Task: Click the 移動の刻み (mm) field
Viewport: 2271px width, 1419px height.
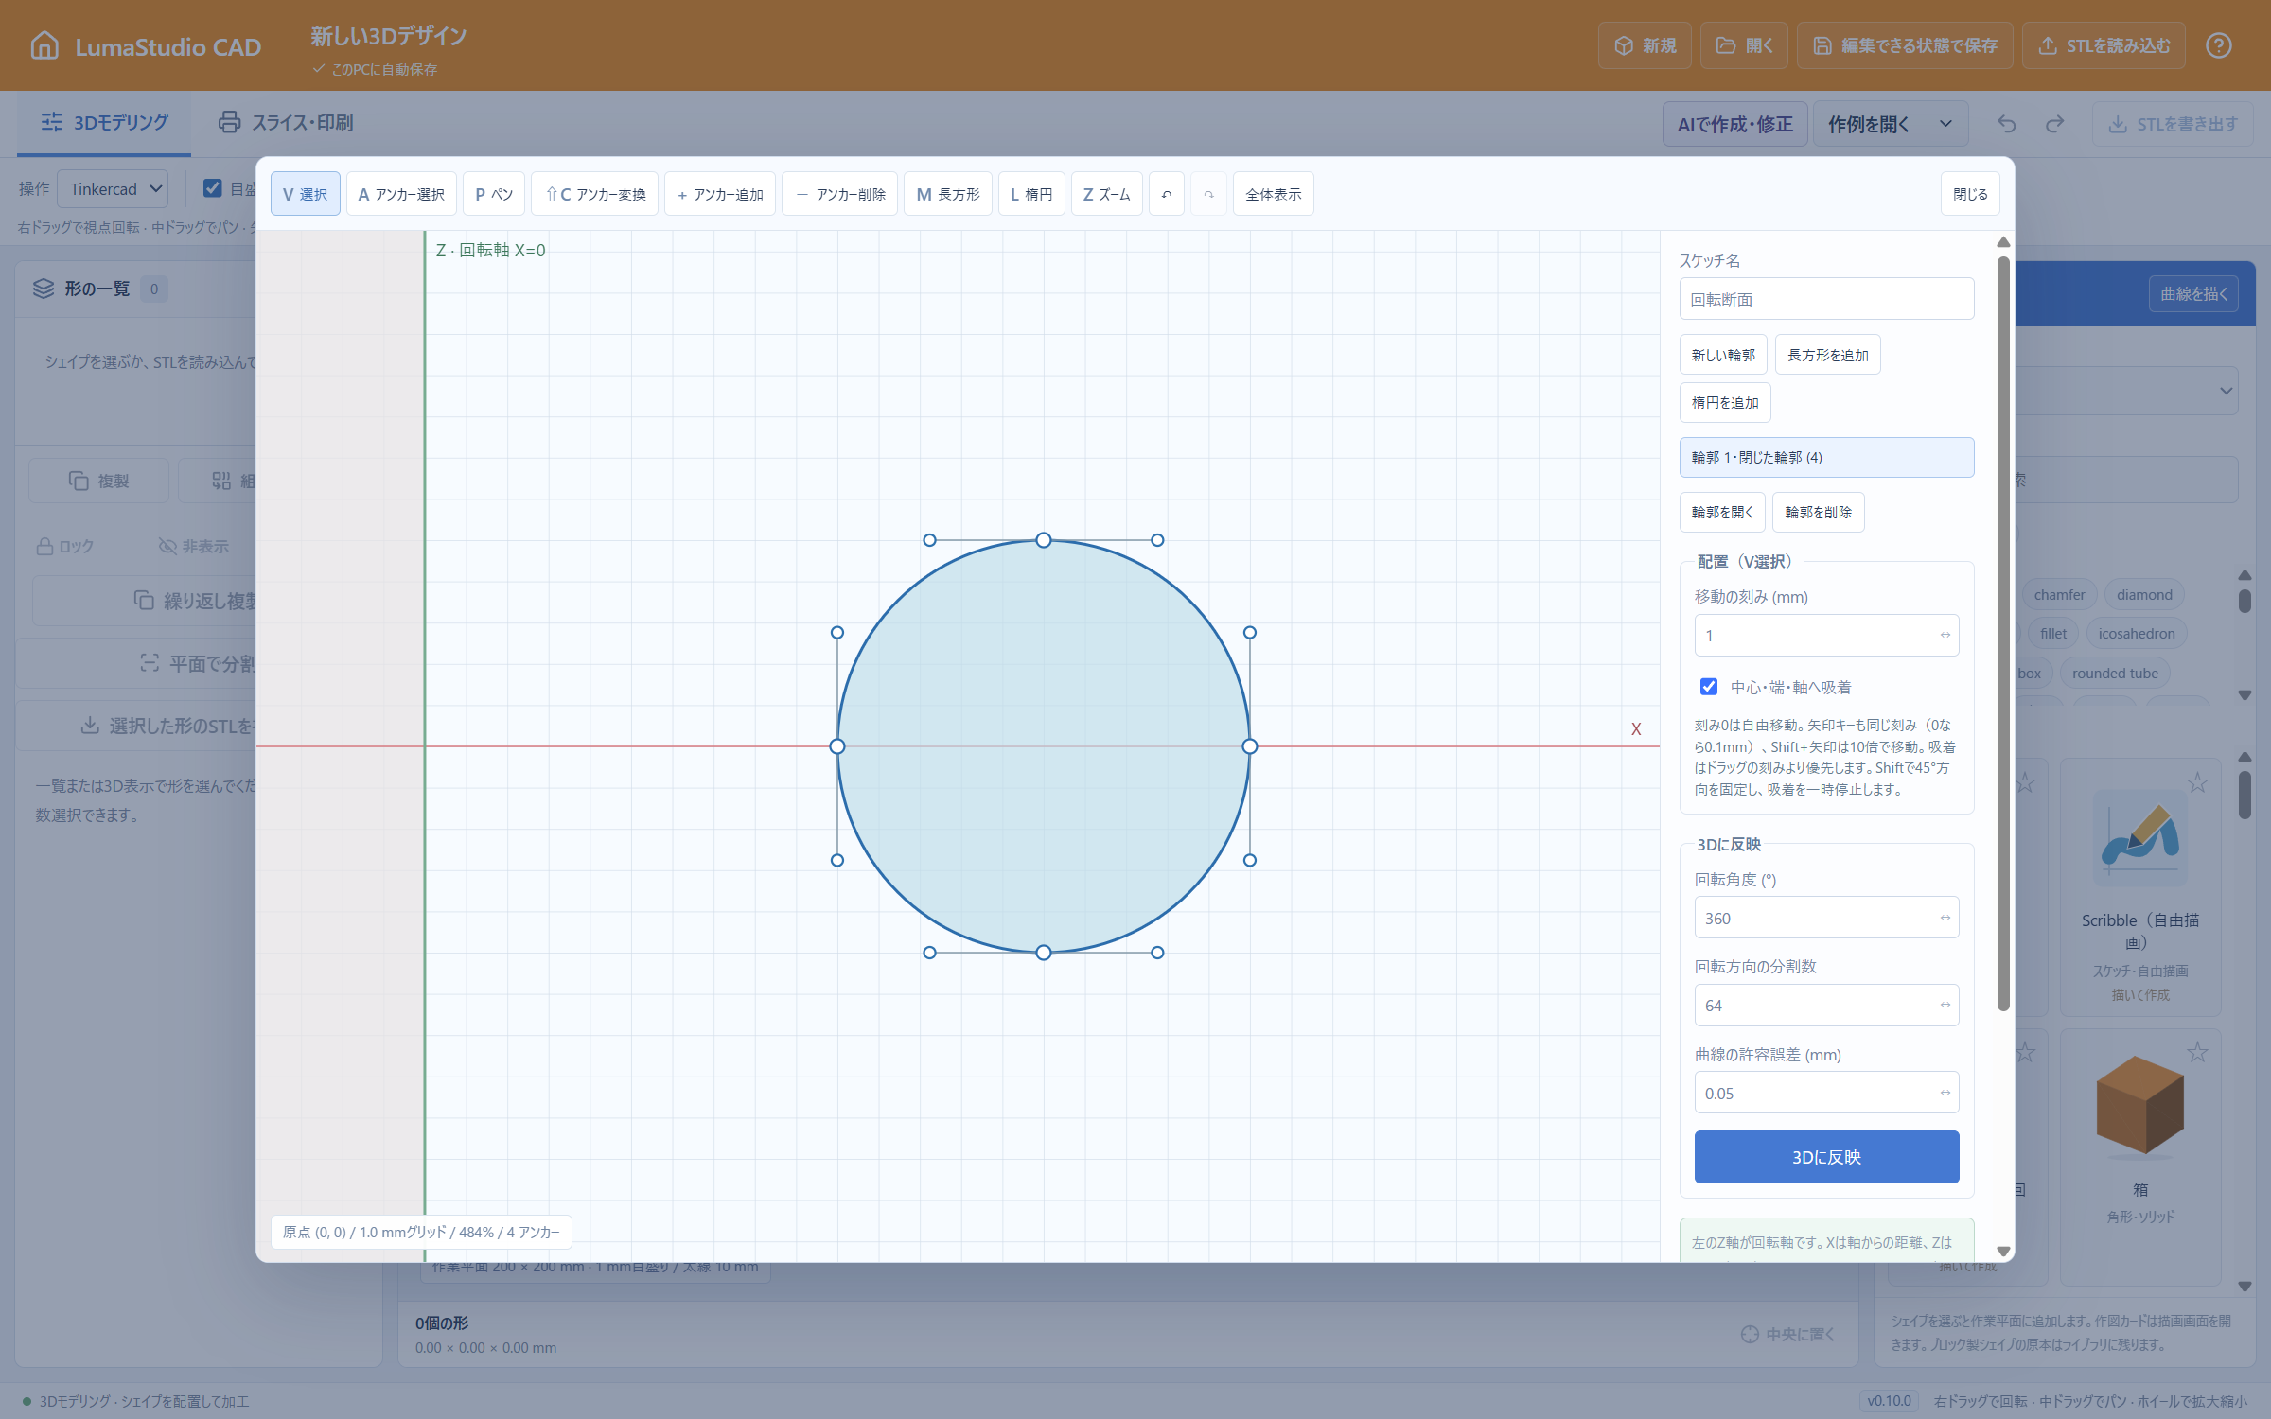Action: 1826,635
